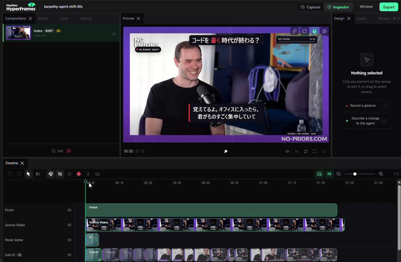Hide the Source Video track
401x262 pixels.
[69, 225]
